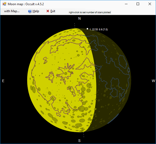Click the 'right-click to set number of stars' hint
Screen dimensions: 156x144
coord(90,12)
